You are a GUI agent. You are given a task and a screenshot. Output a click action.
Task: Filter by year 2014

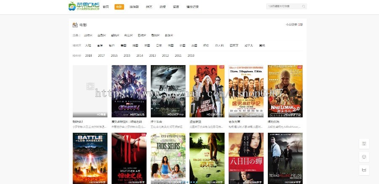(140, 55)
